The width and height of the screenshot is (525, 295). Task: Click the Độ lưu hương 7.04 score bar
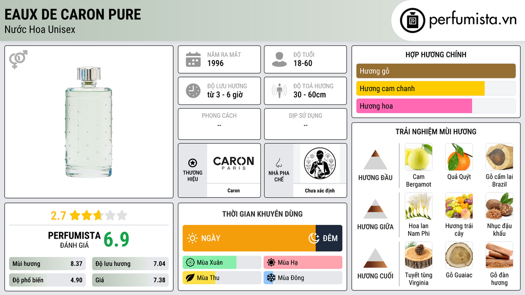coord(130,264)
